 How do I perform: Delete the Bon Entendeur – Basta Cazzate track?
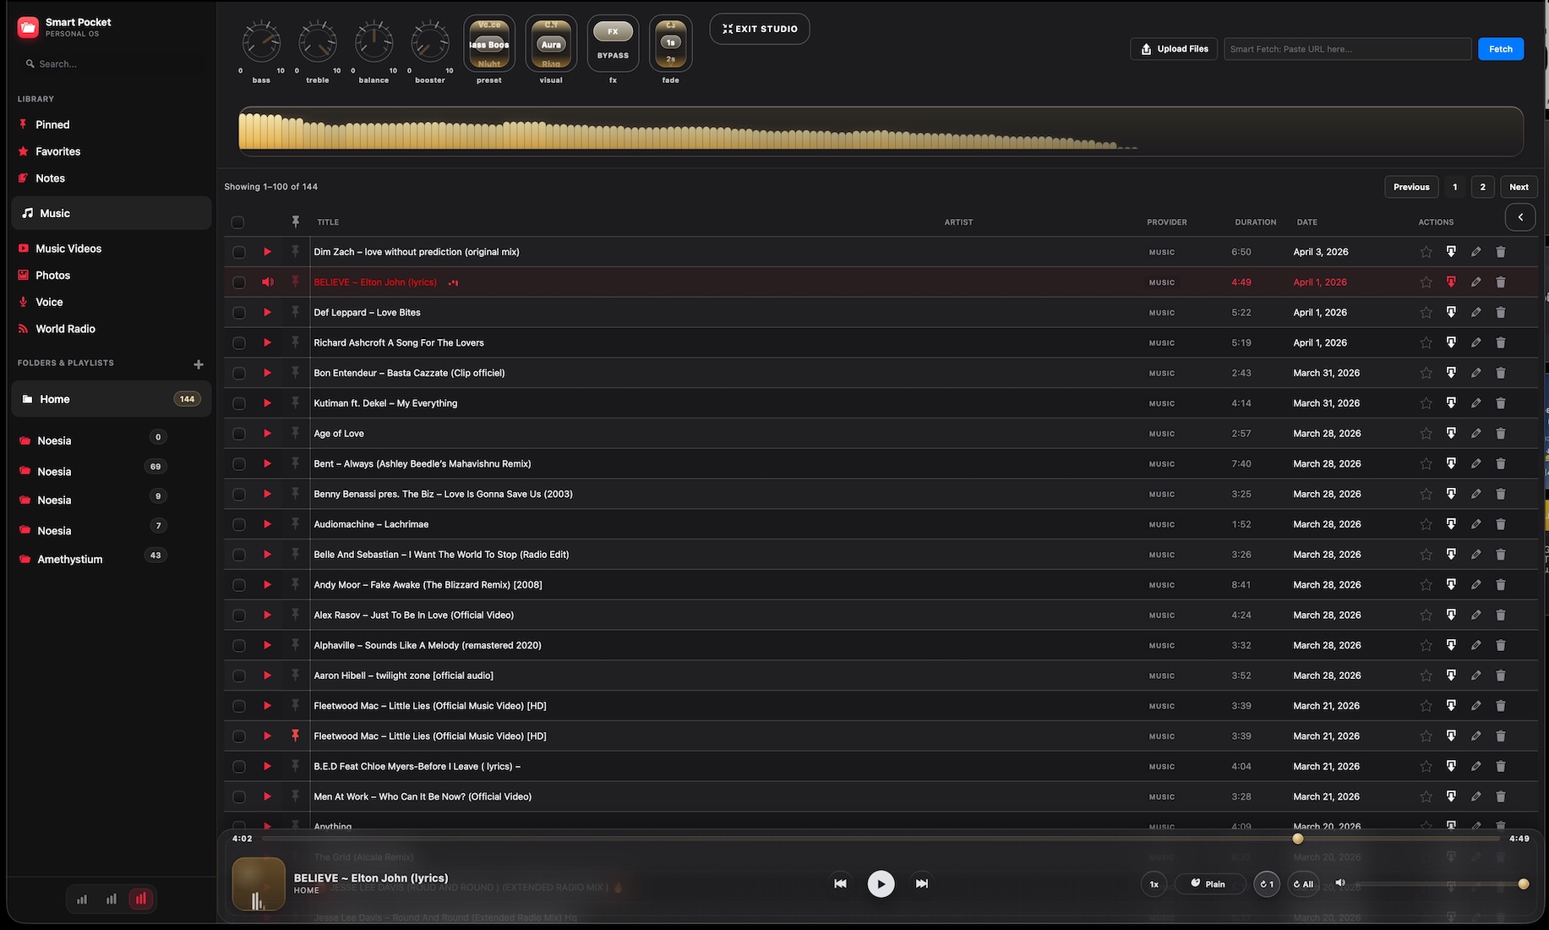pyautogui.click(x=1501, y=373)
